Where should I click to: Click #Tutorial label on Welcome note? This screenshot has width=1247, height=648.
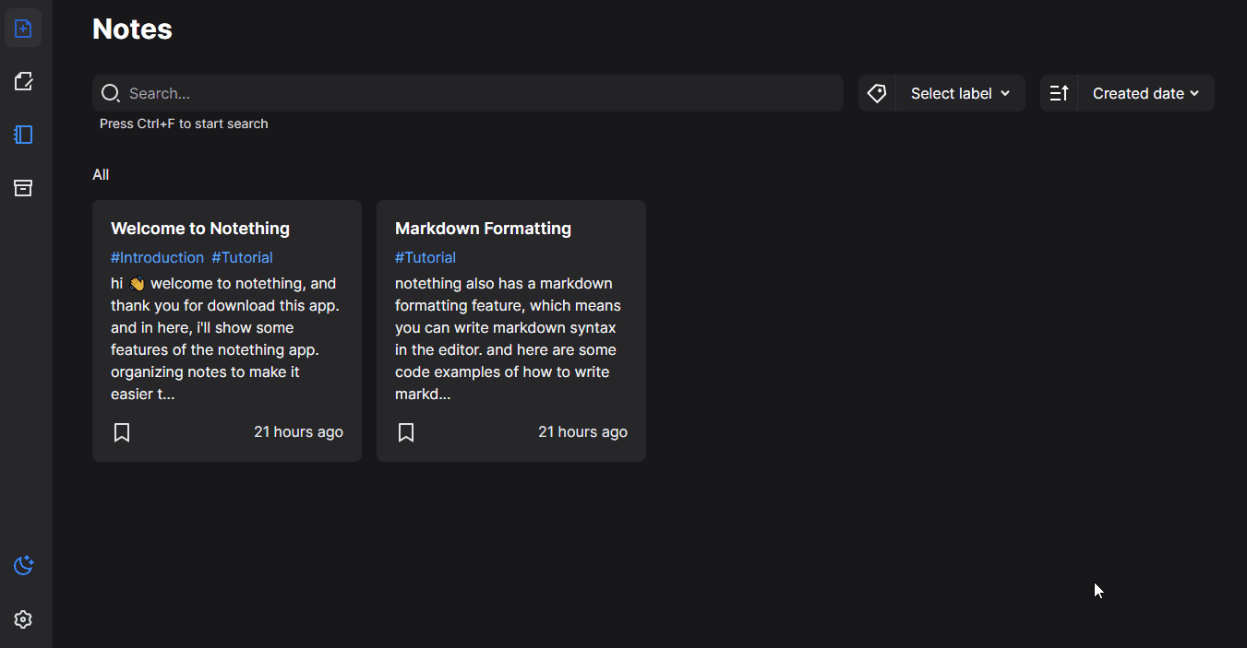tap(242, 257)
